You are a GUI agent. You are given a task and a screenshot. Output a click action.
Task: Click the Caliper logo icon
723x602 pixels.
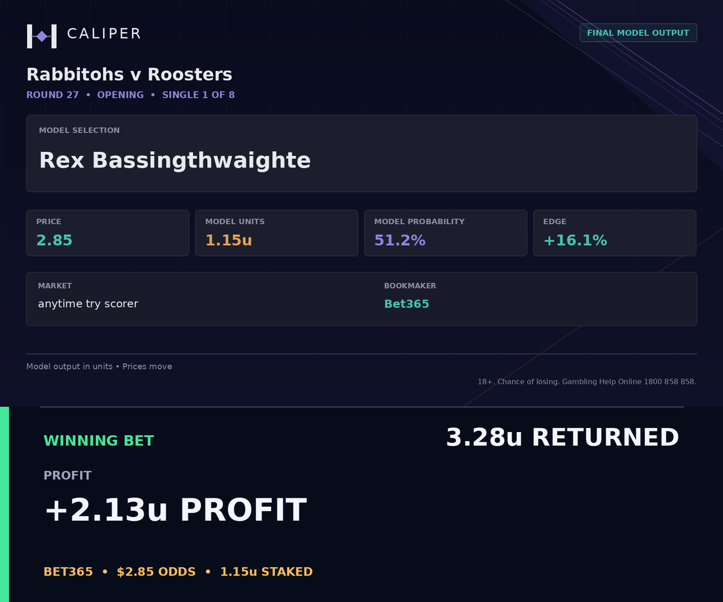[42, 36]
